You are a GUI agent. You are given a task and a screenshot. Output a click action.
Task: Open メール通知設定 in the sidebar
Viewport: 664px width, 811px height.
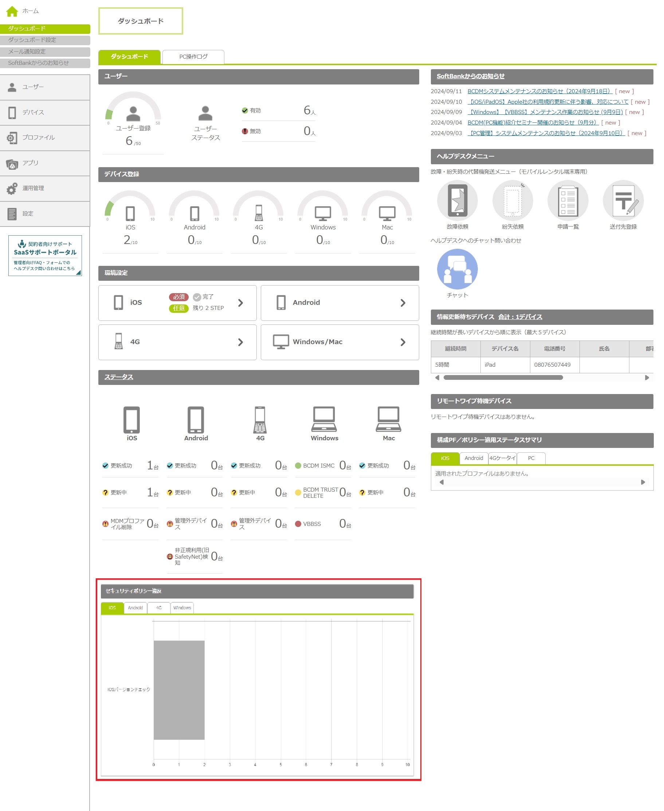45,52
